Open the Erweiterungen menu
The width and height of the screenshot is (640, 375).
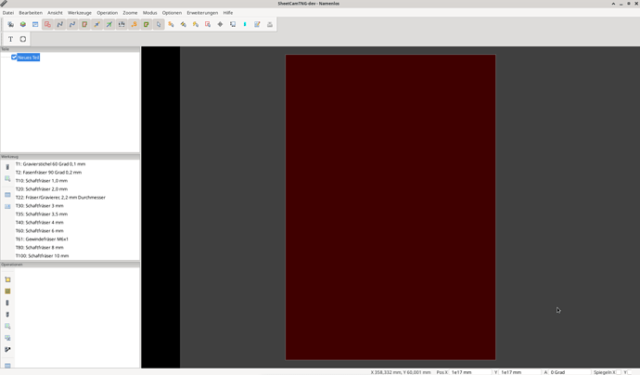pyautogui.click(x=202, y=13)
